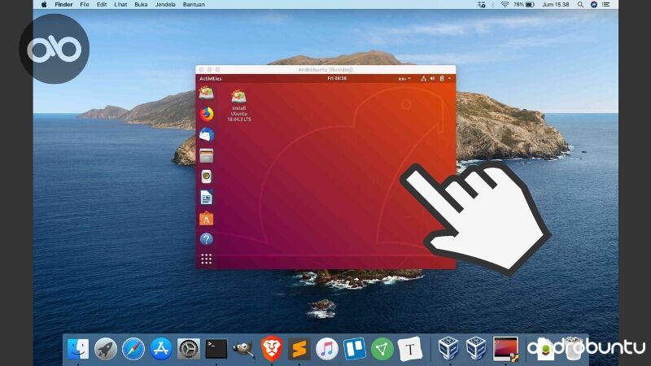Click the Install Ubuntu icon in the Ubuntu dock
The height and width of the screenshot is (366, 651).
(207, 93)
